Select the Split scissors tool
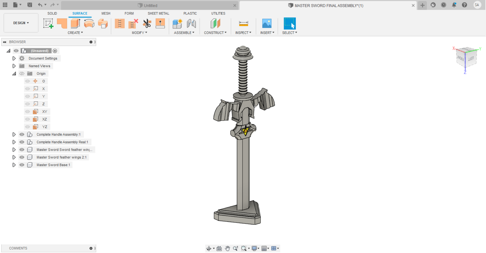This screenshot has height=253, width=486. click(x=147, y=24)
